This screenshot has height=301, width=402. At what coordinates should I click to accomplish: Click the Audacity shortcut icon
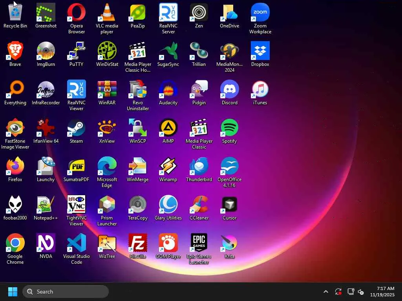tap(168, 90)
